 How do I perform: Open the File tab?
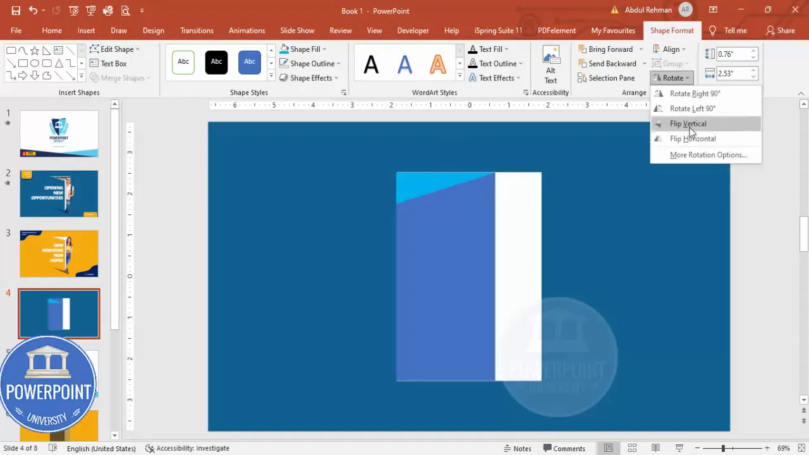pos(16,30)
